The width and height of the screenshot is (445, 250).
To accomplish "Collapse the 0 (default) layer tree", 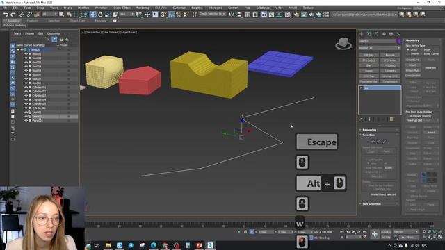I will click(x=19, y=49).
